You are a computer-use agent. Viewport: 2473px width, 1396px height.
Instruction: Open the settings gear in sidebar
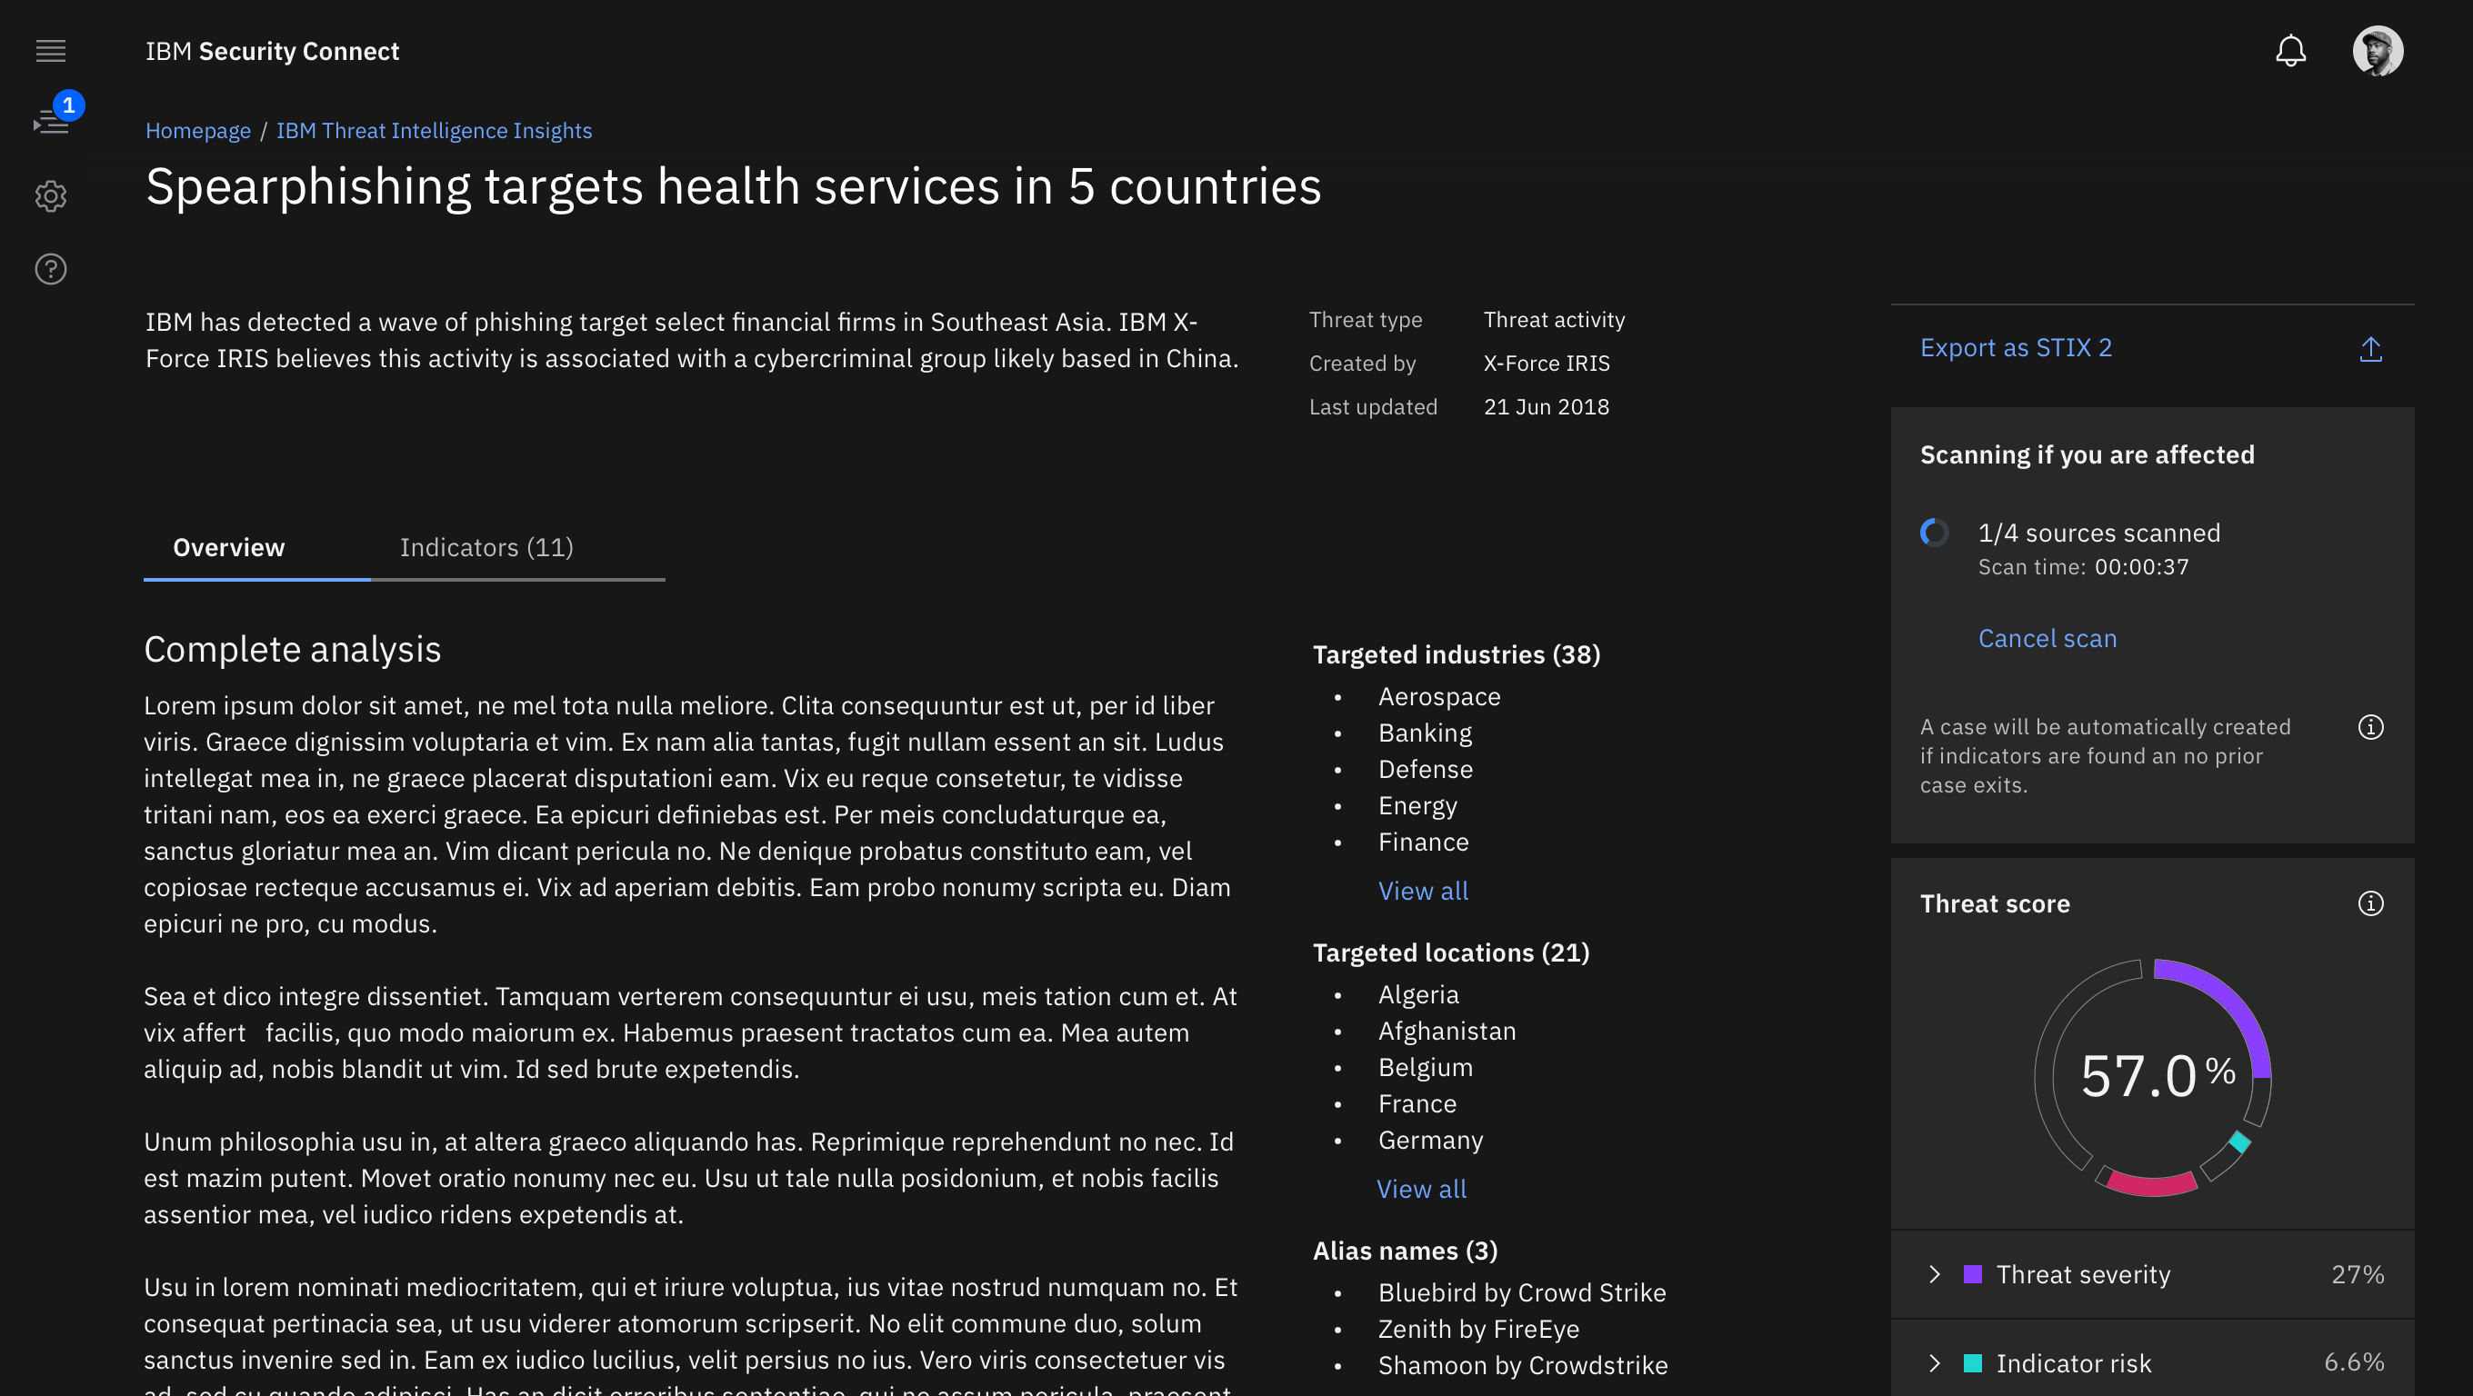click(x=51, y=195)
